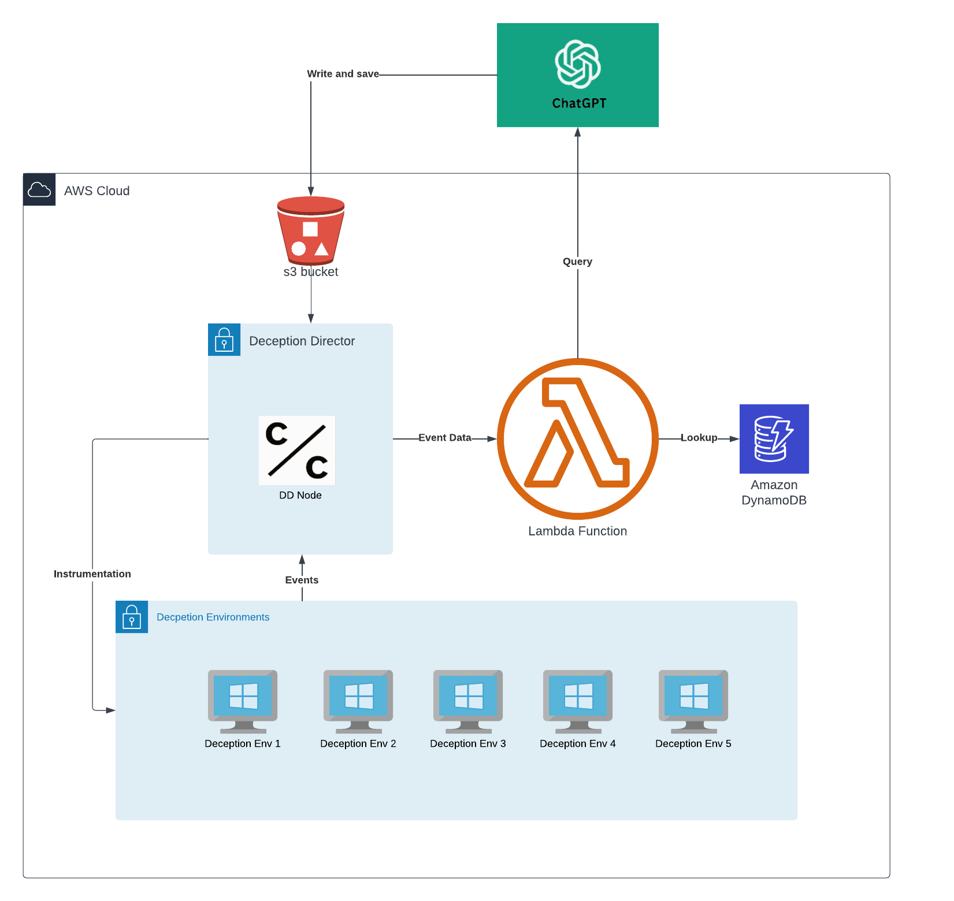The height and width of the screenshot is (901, 954).
Task: Select the "Deception Env 1" caption
Action: click(x=243, y=744)
